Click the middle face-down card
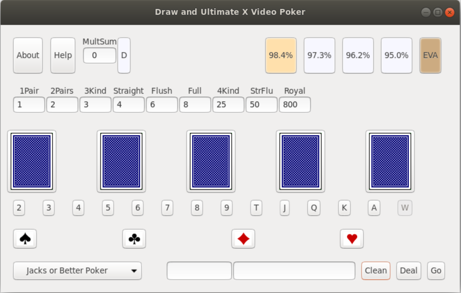 (211, 161)
